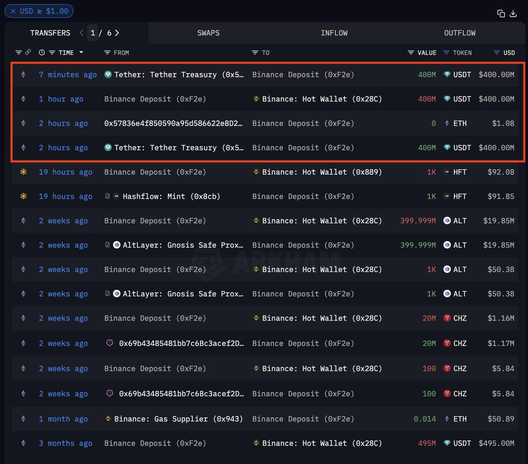
Task: Open the TOKEN column filter
Action: (x=446, y=52)
